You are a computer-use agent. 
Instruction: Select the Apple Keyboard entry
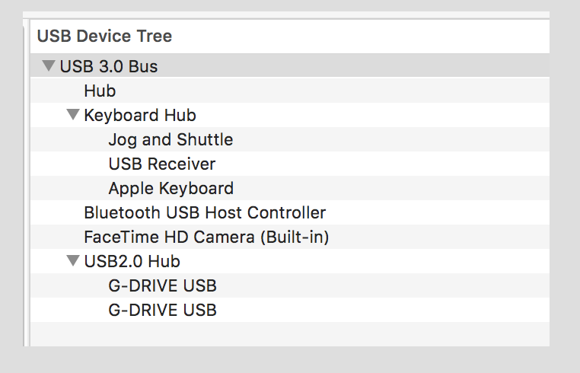pyautogui.click(x=171, y=188)
